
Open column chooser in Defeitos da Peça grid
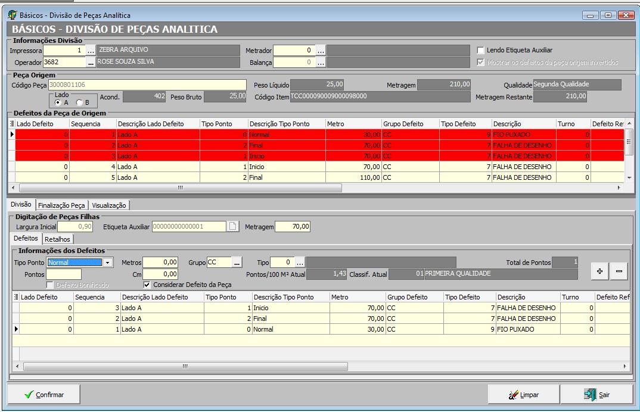[13, 124]
